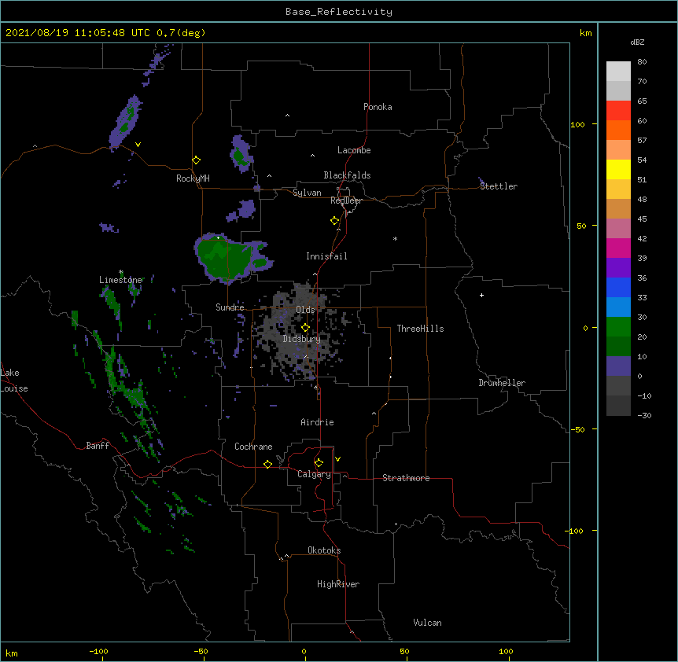Click the Okotoks label
678x662 pixels.
(x=324, y=550)
